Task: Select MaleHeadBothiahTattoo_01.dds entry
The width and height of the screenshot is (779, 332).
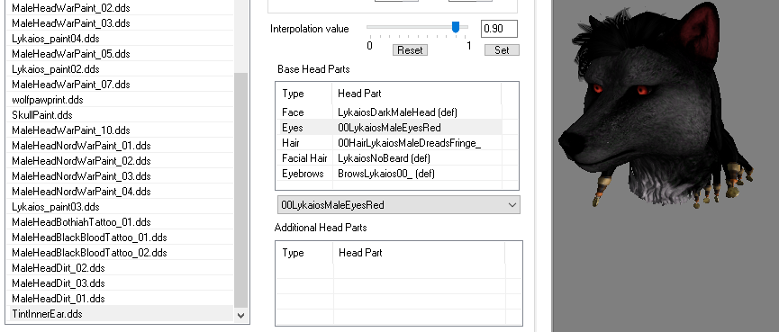Action: (x=122, y=222)
